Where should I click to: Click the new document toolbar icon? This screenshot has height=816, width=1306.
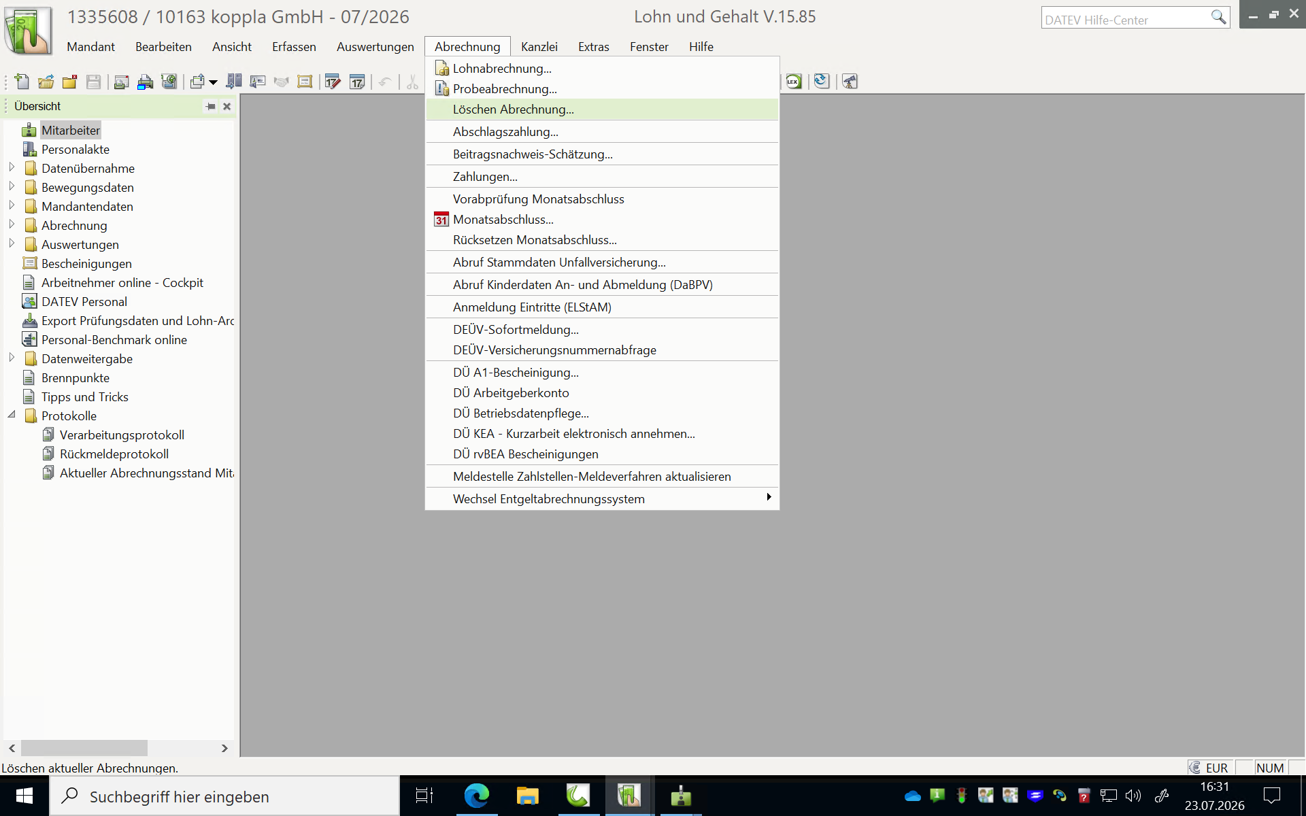point(22,82)
